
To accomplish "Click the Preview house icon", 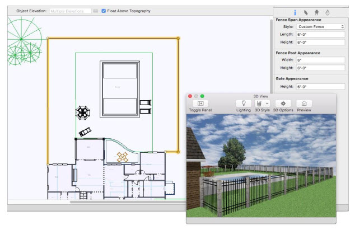I will (304, 104).
